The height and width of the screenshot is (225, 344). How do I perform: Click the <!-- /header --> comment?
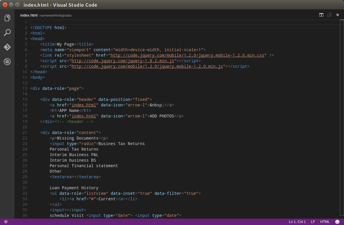coord(74,121)
